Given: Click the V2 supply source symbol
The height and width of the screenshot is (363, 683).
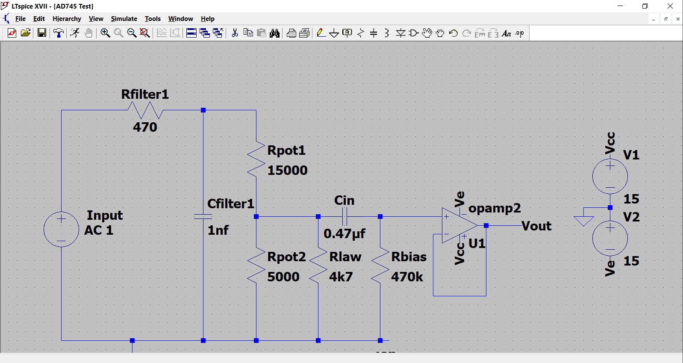Looking at the screenshot, I should 610,239.
